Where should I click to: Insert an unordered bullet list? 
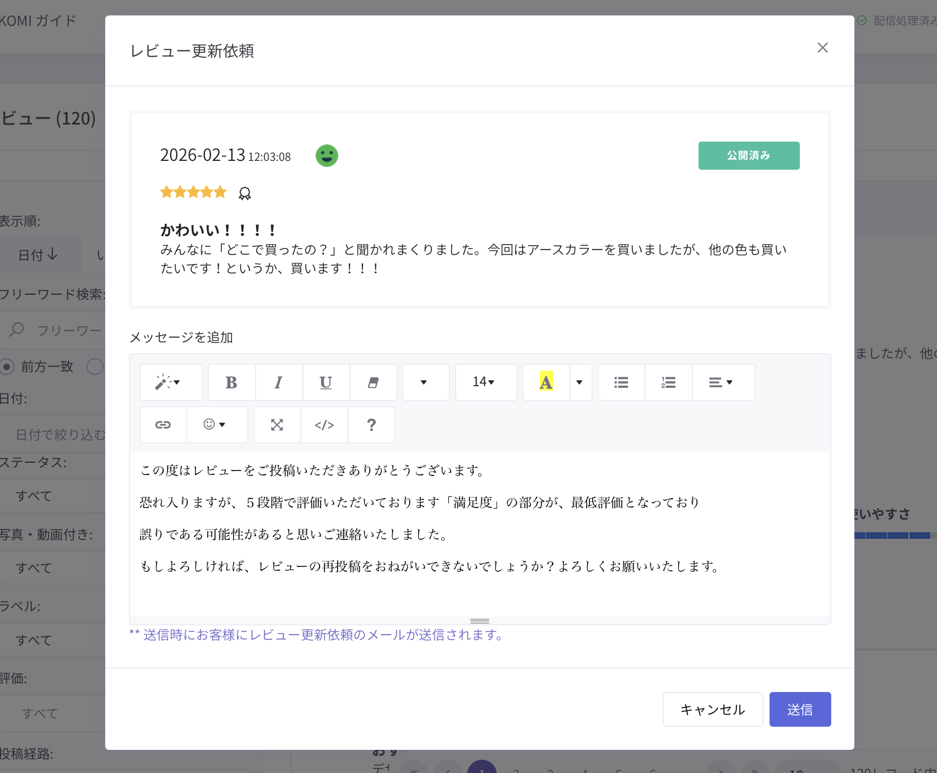point(621,382)
